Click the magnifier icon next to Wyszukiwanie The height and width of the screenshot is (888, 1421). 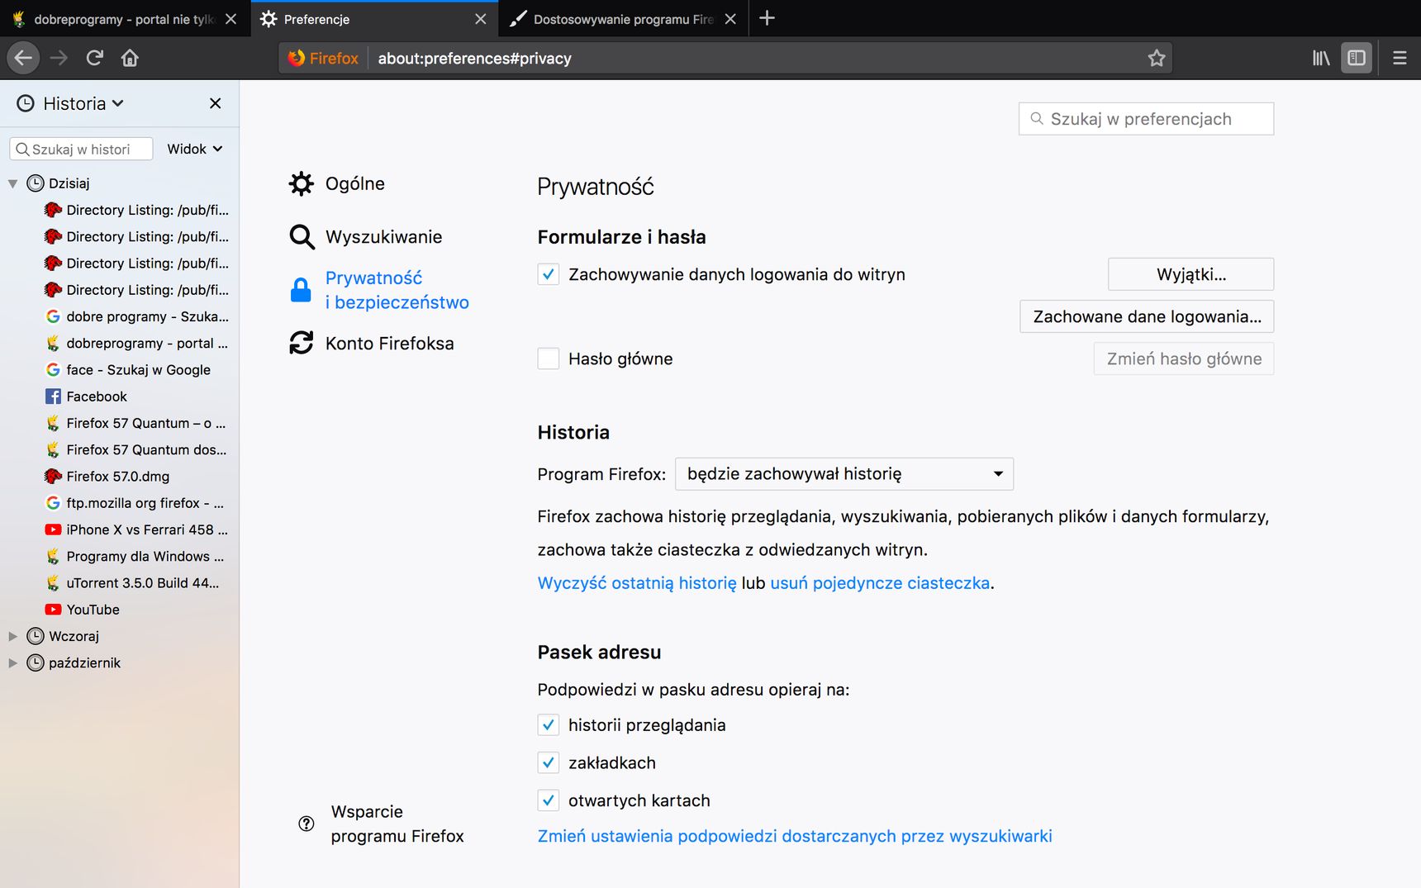coord(302,237)
